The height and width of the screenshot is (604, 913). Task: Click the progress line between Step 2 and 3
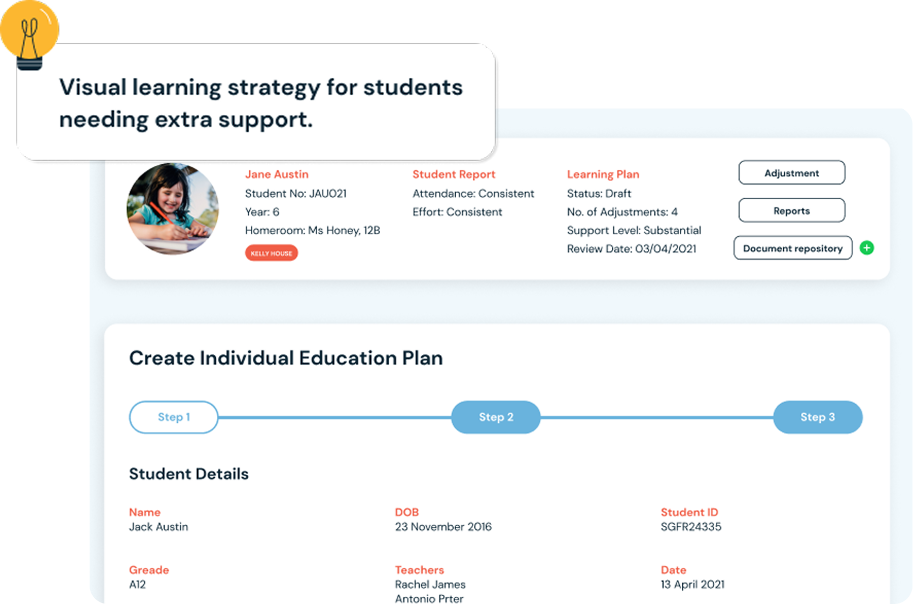[x=657, y=417]
